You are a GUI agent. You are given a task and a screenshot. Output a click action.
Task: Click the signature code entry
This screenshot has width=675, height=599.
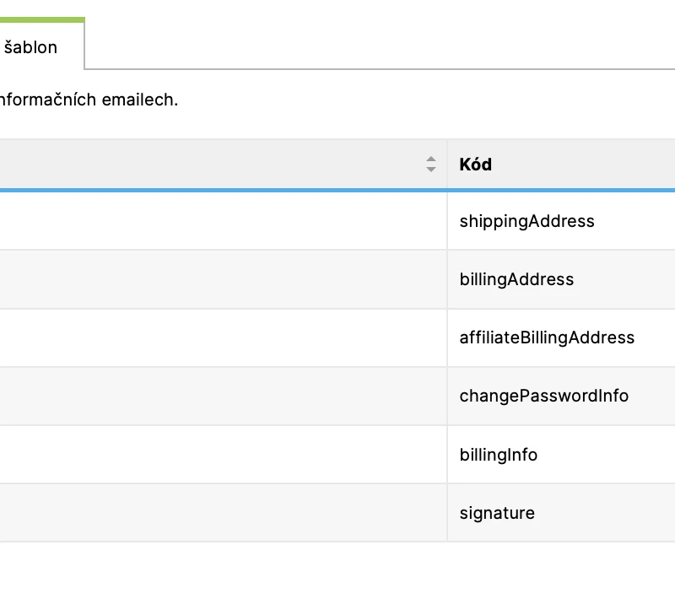tap(497, 513)
